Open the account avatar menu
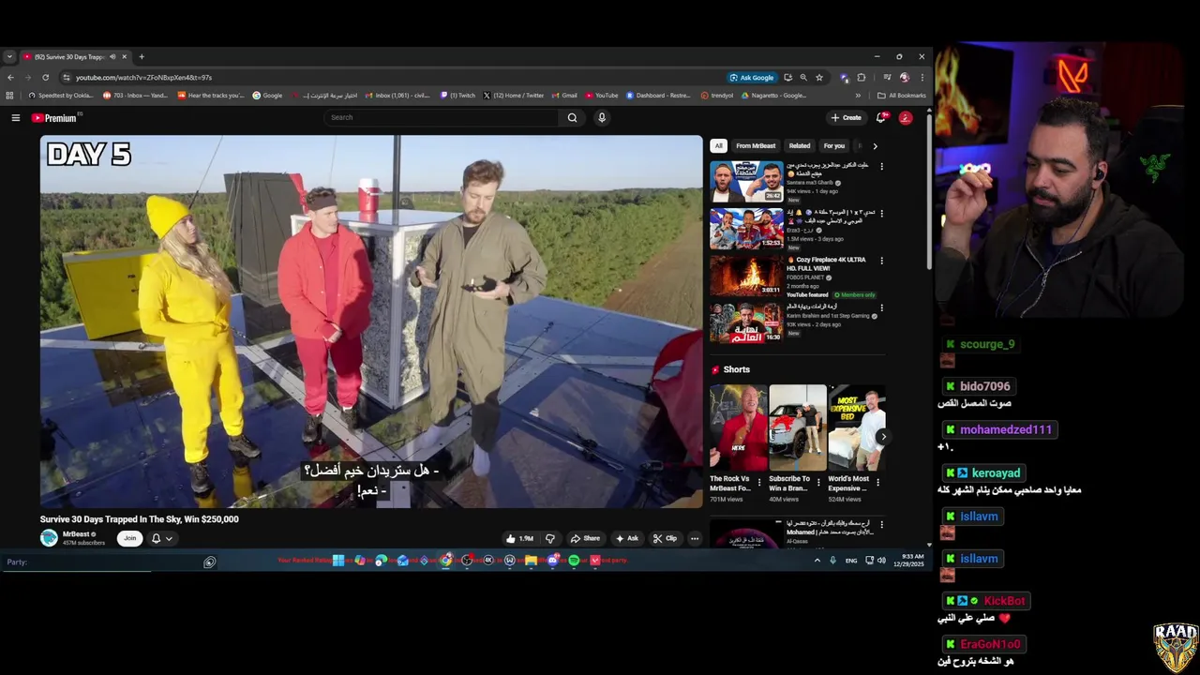The height and width of the screenshot is (675, 1200). pos(906,117)
